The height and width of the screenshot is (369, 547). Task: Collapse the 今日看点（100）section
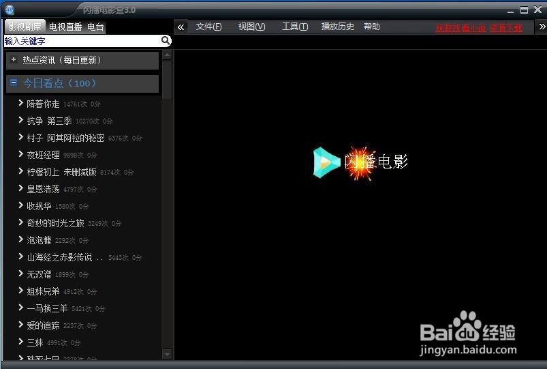point(14,83)
